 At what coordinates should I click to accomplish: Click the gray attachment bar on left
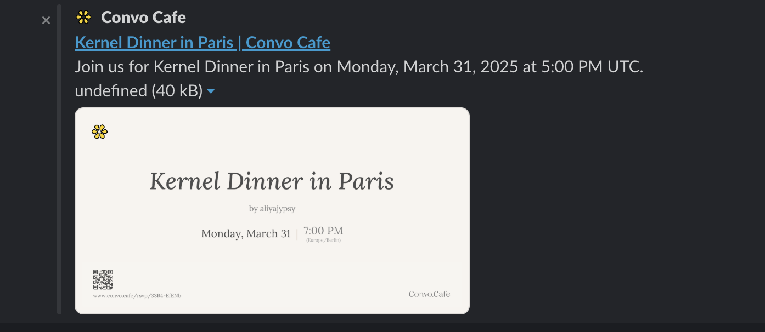59,159
